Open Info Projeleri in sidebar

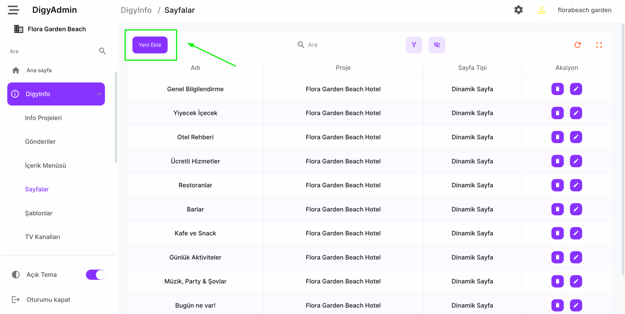(43, 118)
